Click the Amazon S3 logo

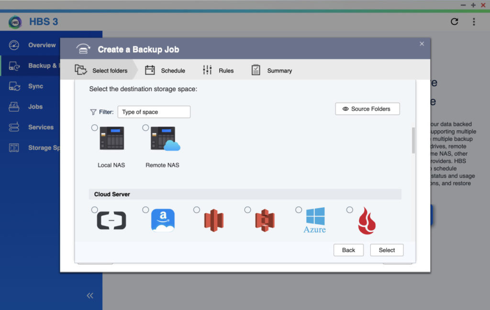tap(265, 221)
